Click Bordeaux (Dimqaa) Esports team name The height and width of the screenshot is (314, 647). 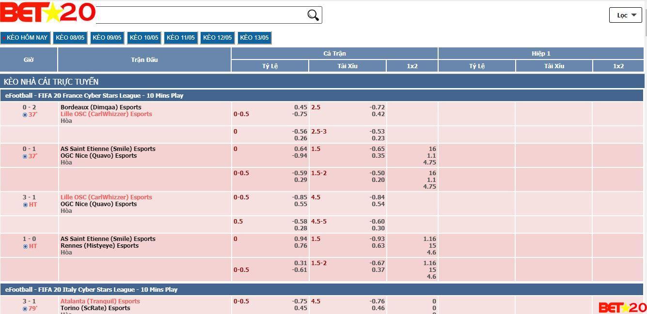pos(101,107)
